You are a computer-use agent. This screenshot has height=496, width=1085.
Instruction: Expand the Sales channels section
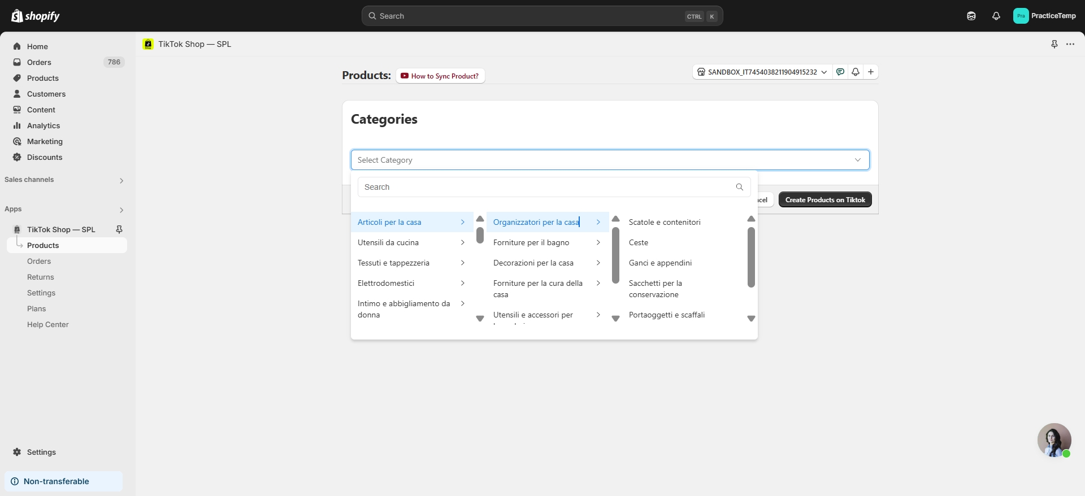tap(121, 180)
